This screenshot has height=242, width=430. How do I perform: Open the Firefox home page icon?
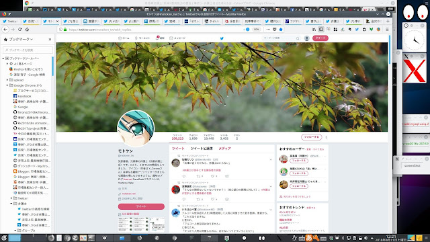[x=27, y=30]
